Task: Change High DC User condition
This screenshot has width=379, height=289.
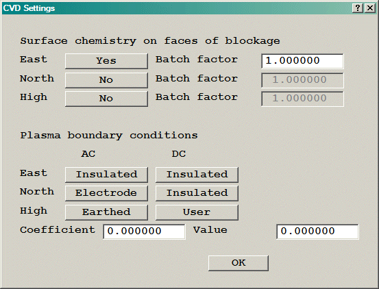Action: [x=197, y=212]
